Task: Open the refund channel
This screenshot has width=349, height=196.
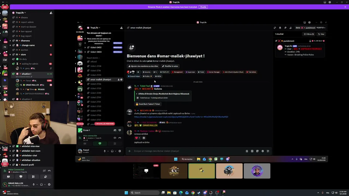Action: click(94, 62)
